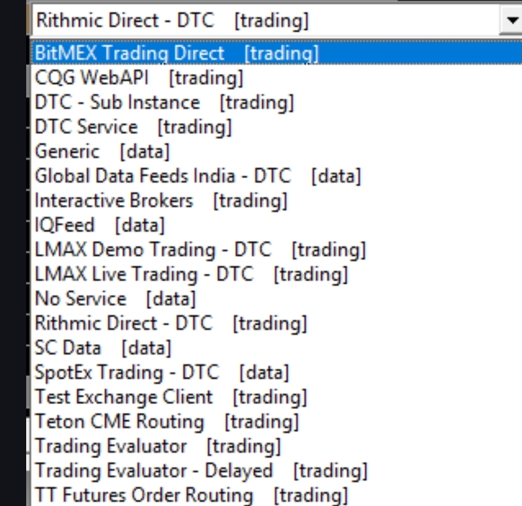Collapse the service dropdown arrow

(512, 20)
